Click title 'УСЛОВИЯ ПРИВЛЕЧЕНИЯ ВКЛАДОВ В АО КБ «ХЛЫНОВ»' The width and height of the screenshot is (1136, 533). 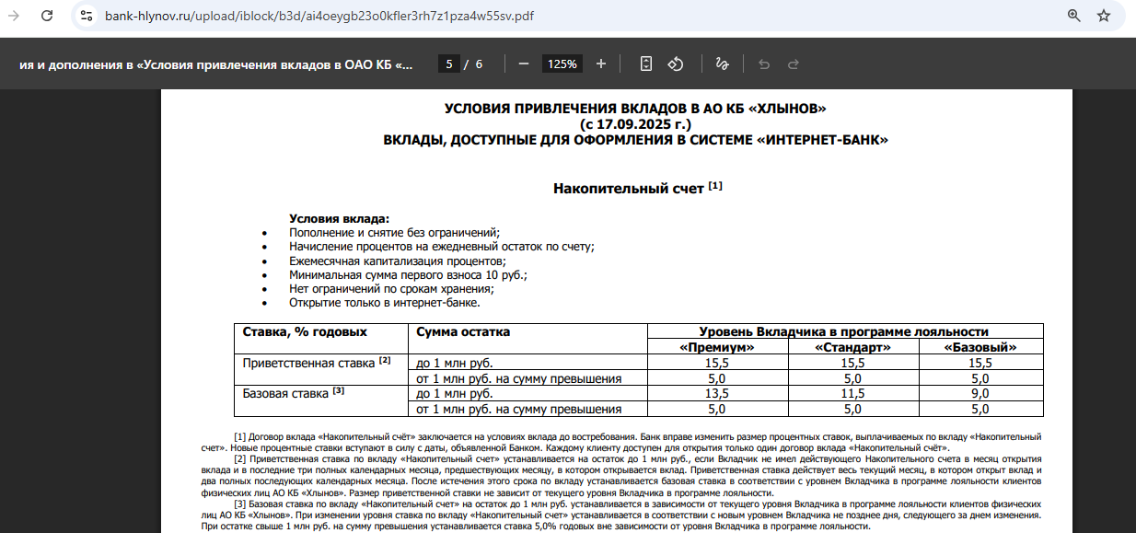[635, 109]
